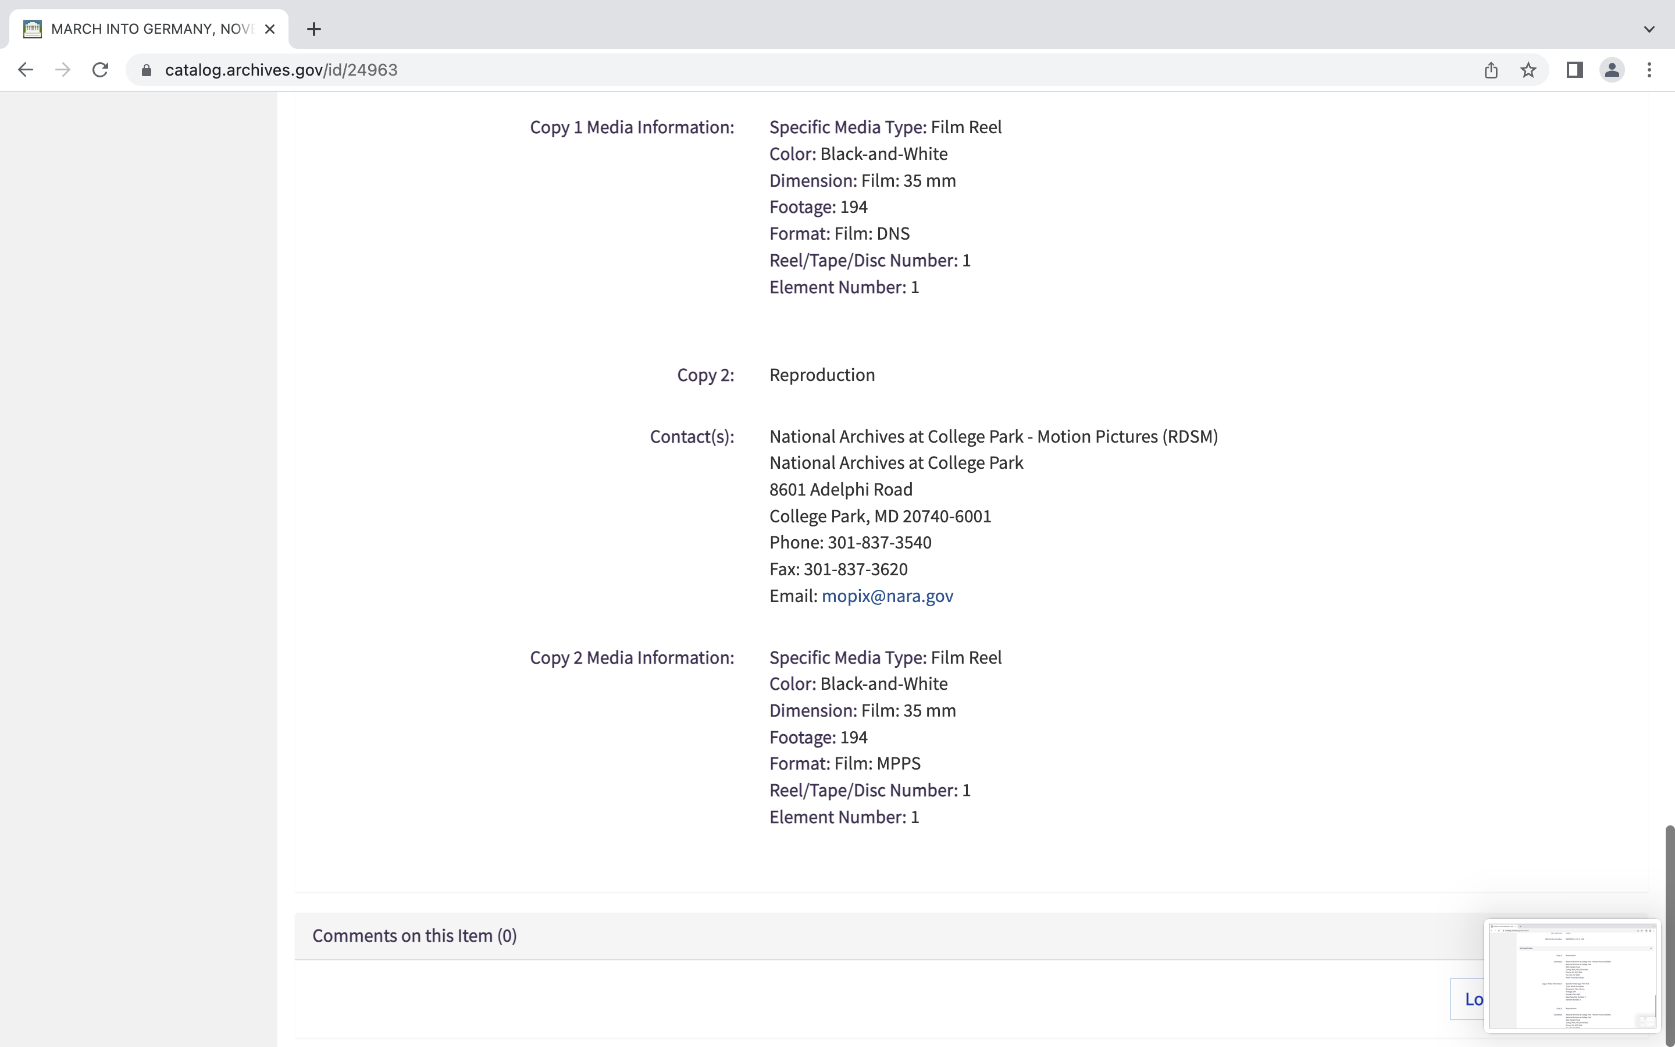The height and width of the screenshot is (1047, 1675).
Task: Click the browser back arrow
Action: pos(26,70)
